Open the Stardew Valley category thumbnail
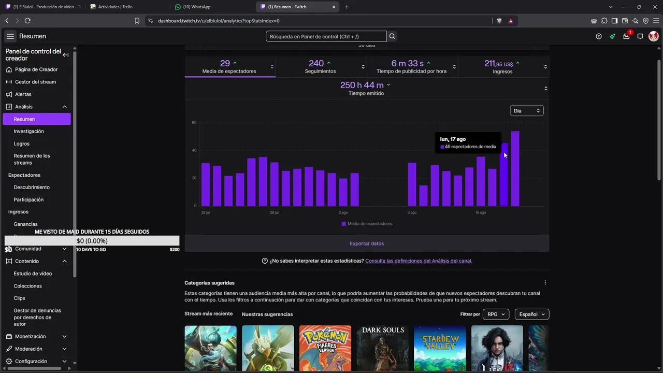 click(x=440, y=348)
